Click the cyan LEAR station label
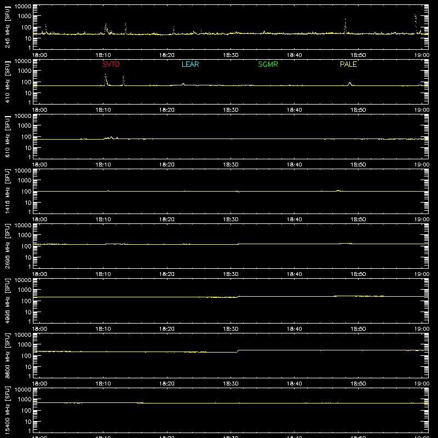Screen dimensions: 438x438 190,64
